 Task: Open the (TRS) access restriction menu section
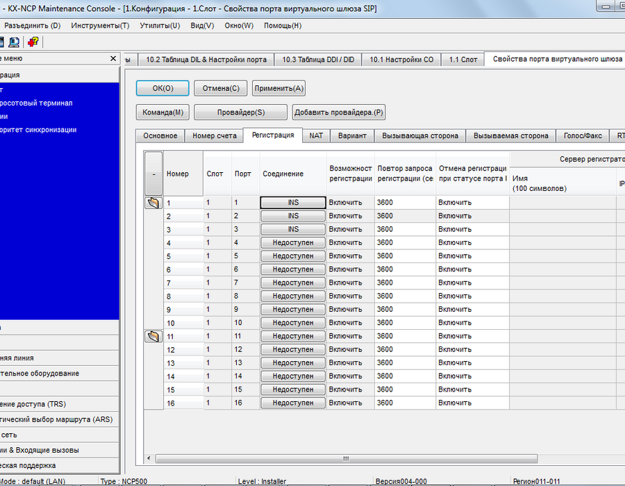pyautogui.click(x=58, y=404)
